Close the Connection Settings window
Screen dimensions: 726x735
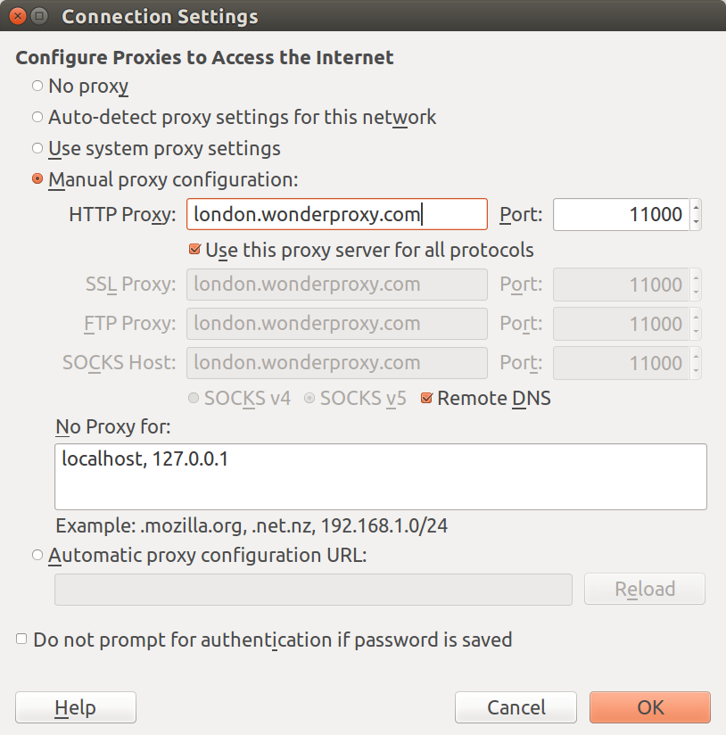pos(18,16)
